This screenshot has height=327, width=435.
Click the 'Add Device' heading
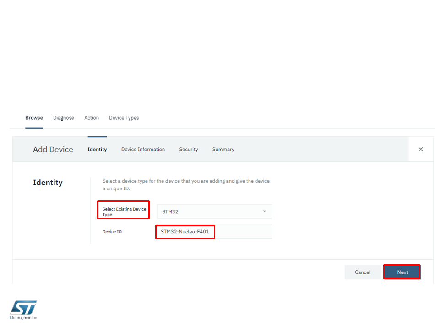click(53, 150)
